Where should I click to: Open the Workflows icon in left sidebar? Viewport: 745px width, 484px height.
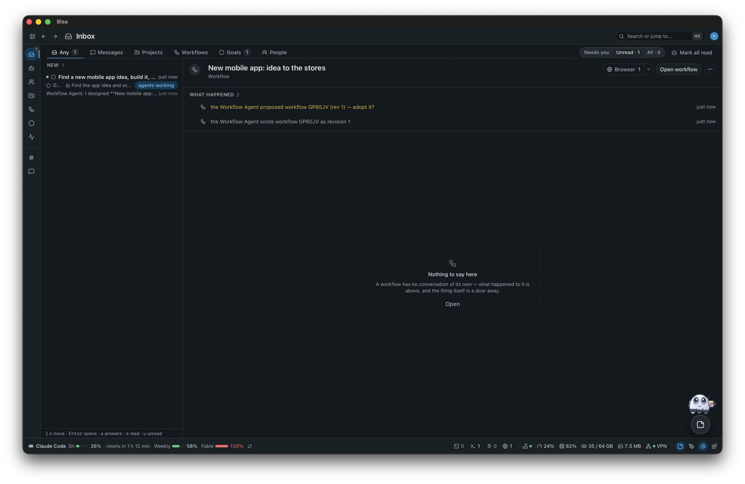point(31,109)
